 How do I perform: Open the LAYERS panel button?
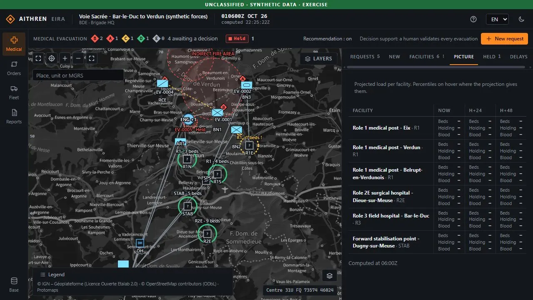pyautogui.click(x=319, y=59)
